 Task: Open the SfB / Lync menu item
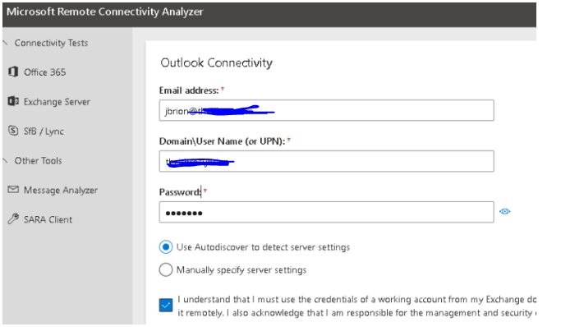(x=44, y=131)
